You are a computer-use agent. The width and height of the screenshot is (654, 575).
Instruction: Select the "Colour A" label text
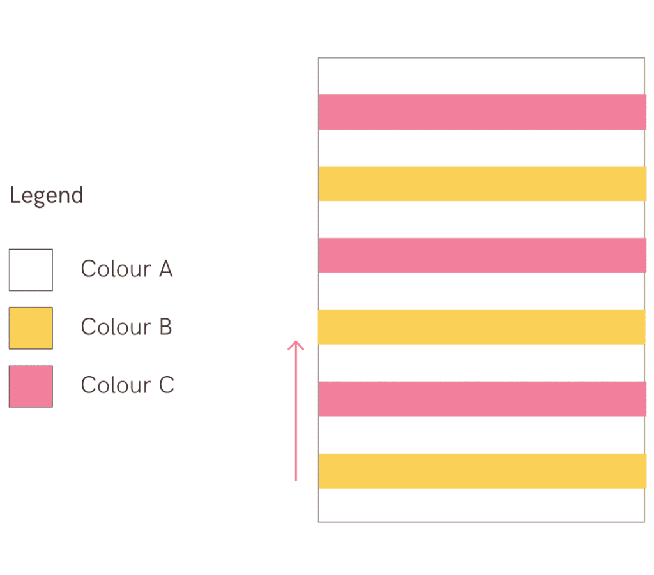click(126, 269)
